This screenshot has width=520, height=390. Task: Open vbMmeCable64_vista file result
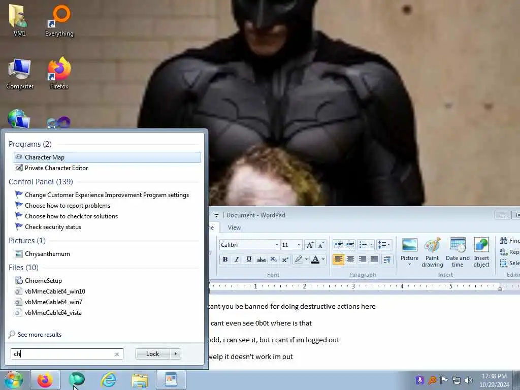(107, 312)
